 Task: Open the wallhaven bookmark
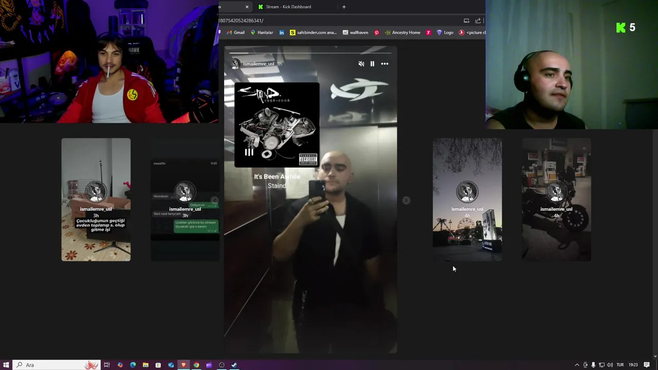[x=355, y=32]
